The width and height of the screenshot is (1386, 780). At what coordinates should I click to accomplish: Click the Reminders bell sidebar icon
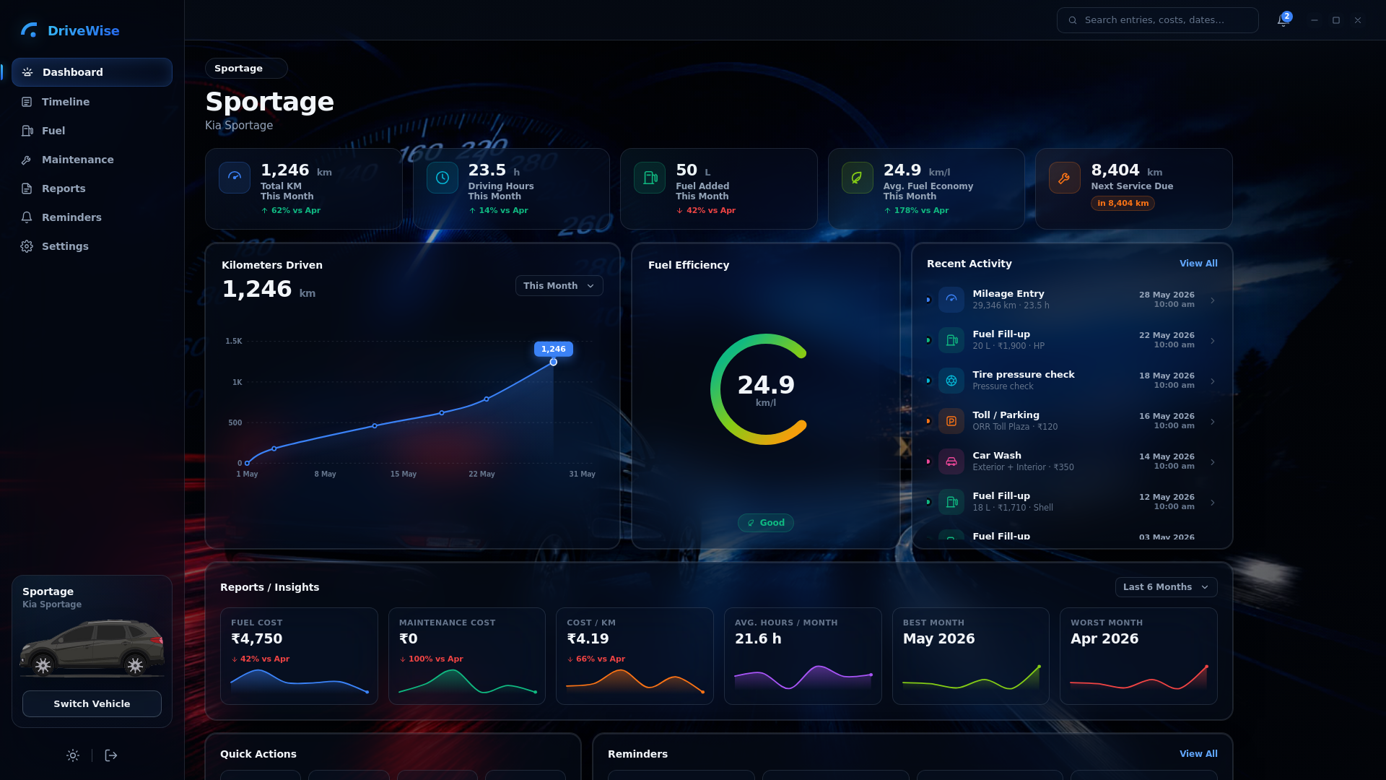point(27,217)
